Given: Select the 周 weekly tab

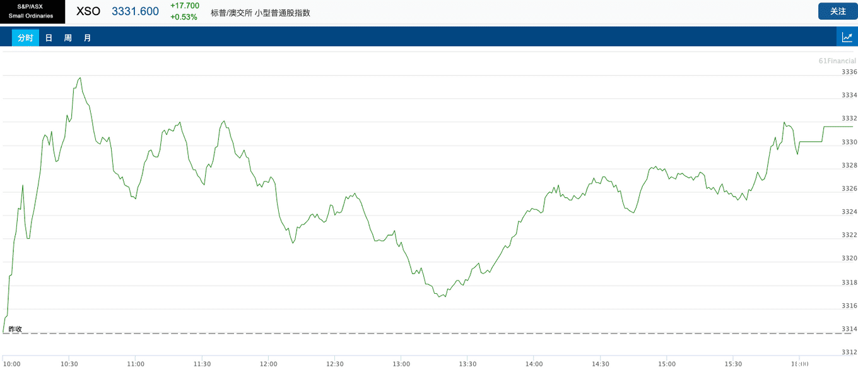Looking at the screenshot, I should click(68, 38).
